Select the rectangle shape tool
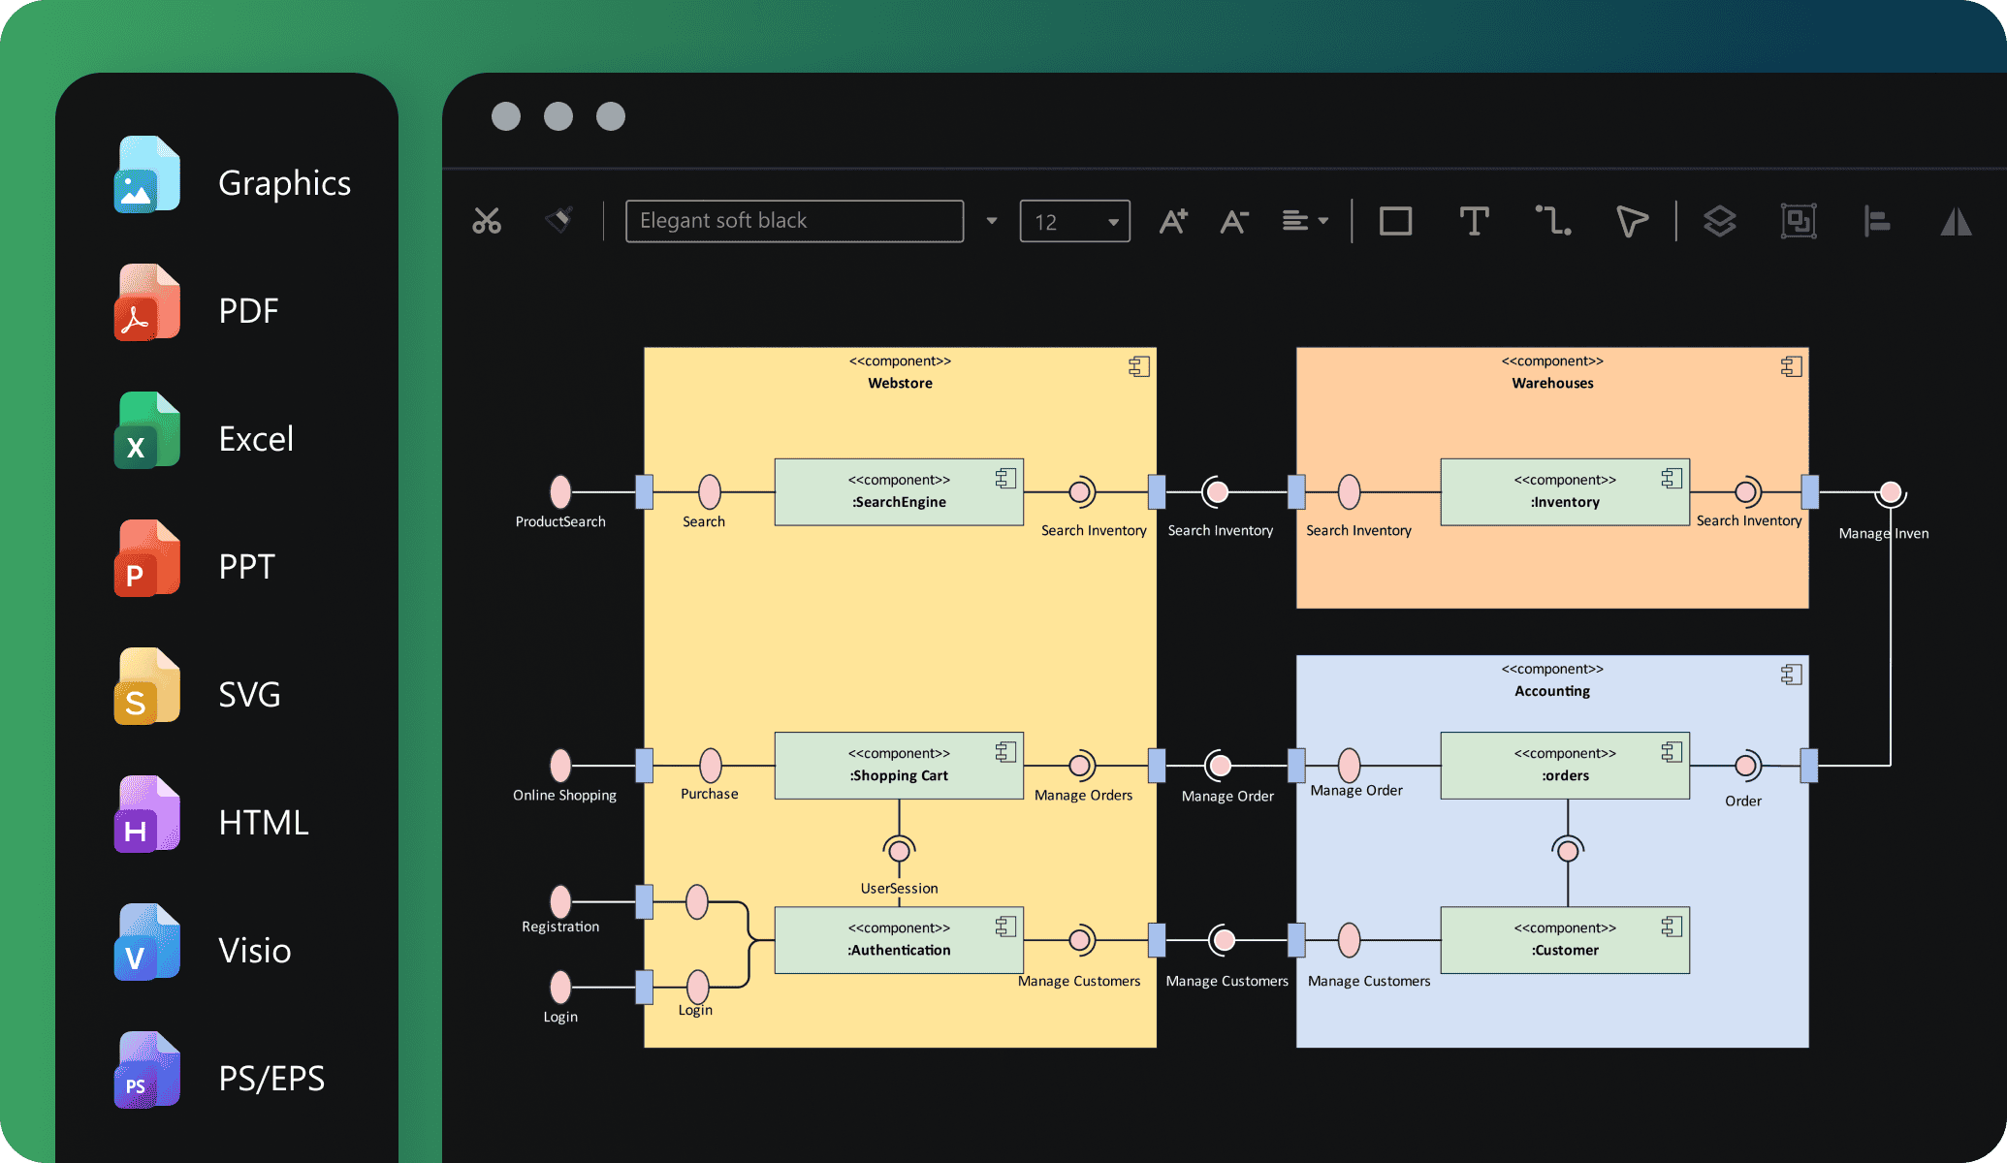The image size is (2007, 1163). click(x=1395, y=222)
